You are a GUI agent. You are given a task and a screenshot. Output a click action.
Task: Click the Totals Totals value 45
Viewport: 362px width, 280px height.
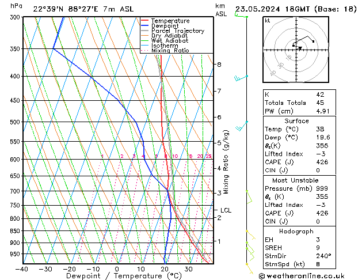[x=320, y=103]
